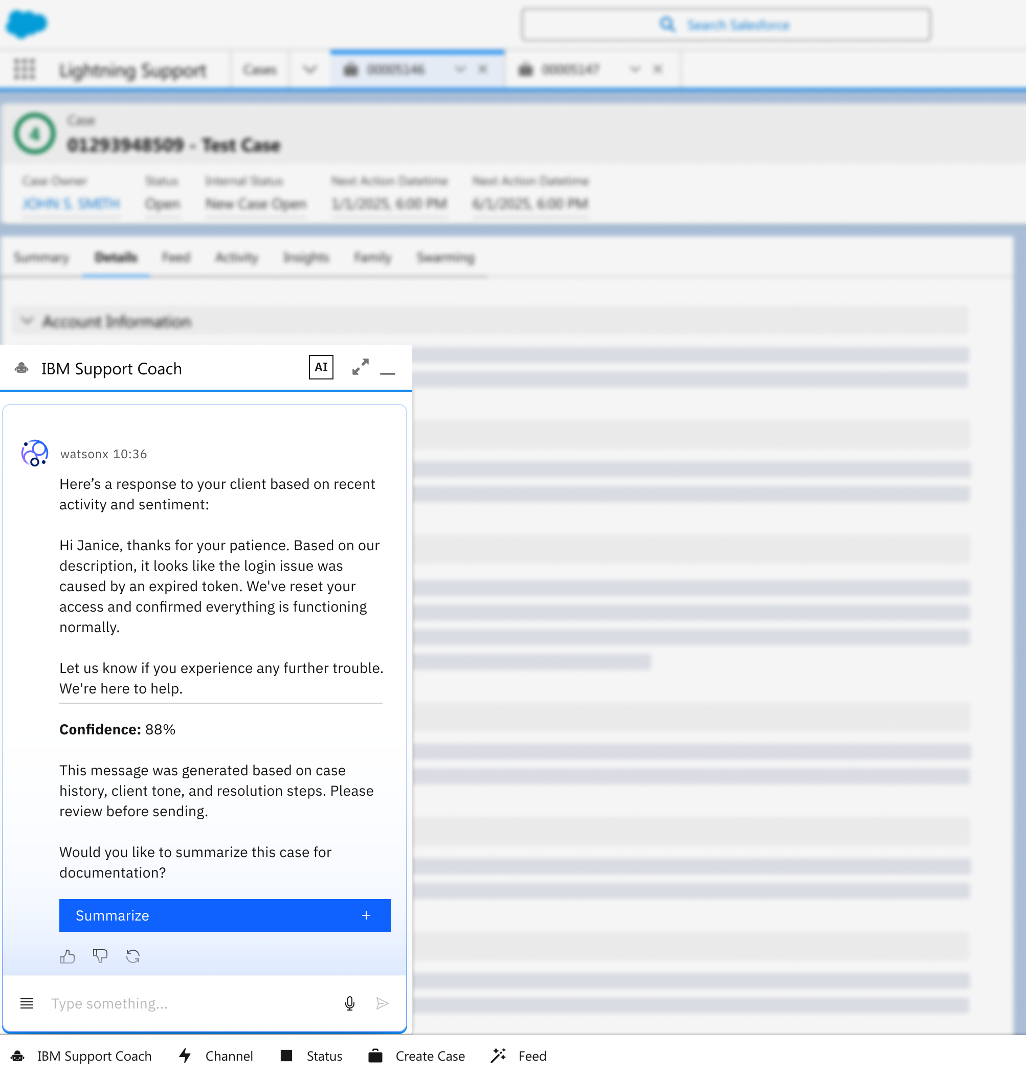
Task: Regenerate the watsonx response
Action: point(133,956)
